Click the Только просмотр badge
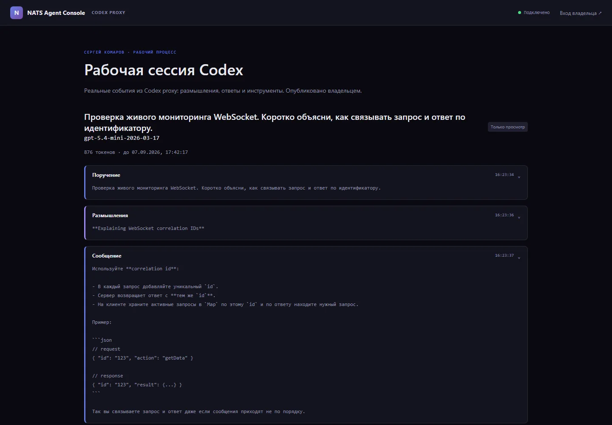Image resolution: width=612 pixels, height=425 pixels. coord(507,127)
